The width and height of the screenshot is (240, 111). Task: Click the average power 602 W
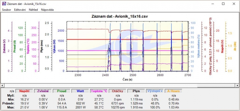80,104
